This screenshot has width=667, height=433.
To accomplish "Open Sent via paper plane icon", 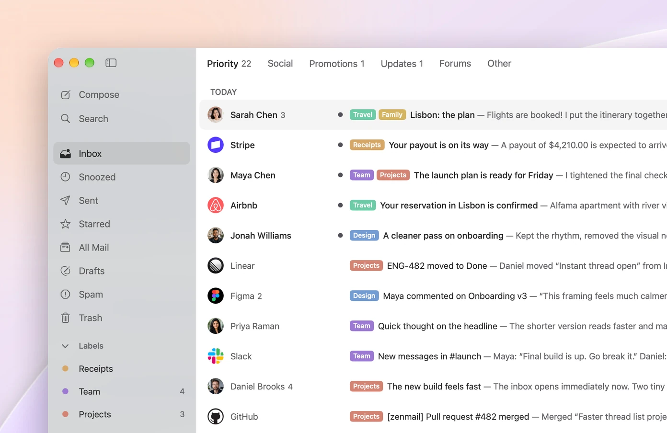I will (x=66, y=201).
